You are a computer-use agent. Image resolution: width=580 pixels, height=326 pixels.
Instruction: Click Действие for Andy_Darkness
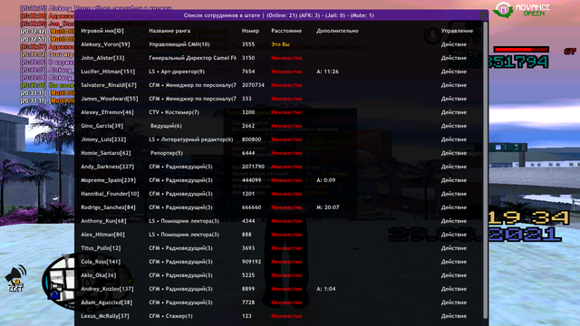[x=453, y=167]
